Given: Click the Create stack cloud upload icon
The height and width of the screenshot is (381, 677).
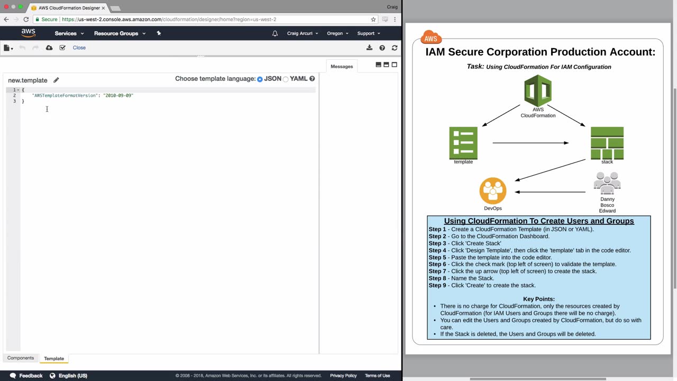Looking at the screenshot, I should click(49, 48).
